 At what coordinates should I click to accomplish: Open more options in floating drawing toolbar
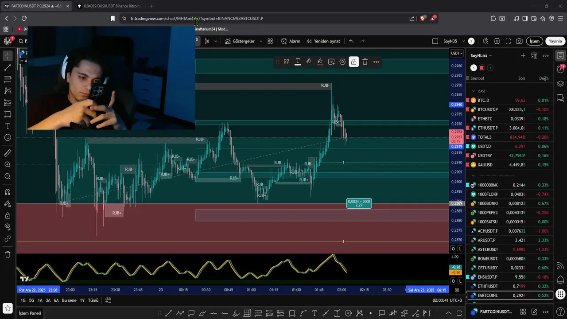pyautogui.click(x=376, y=62)
